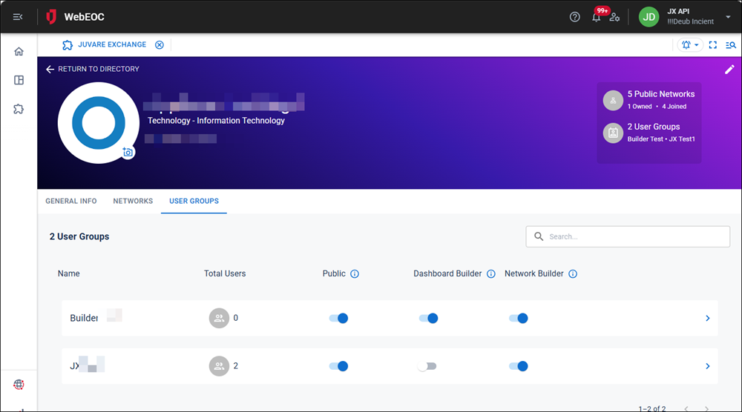The height and width of the screenshot is (412, 742).
Task: Click the user groups circle icon in the banner
Action: click(x=613, y=133)
